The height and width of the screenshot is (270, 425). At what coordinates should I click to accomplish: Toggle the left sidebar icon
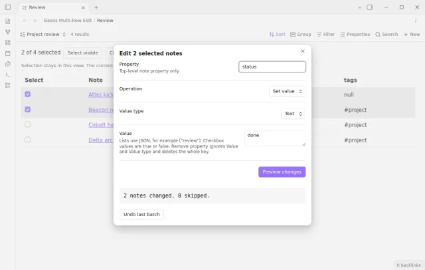tap(7, 7)
